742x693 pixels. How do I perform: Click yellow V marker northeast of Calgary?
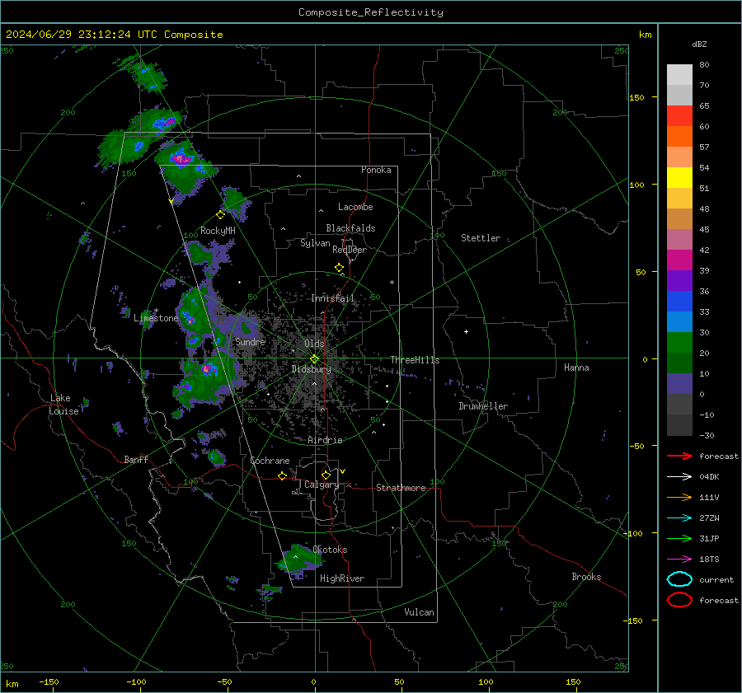pyautogui.click(x=343, y=471)
